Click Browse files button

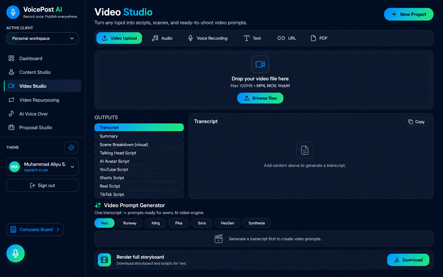[x=260, y=98]
